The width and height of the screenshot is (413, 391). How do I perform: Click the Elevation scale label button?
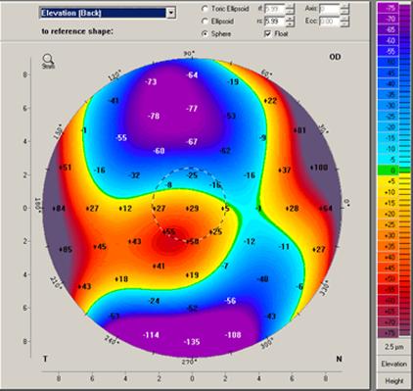point(393,364)
